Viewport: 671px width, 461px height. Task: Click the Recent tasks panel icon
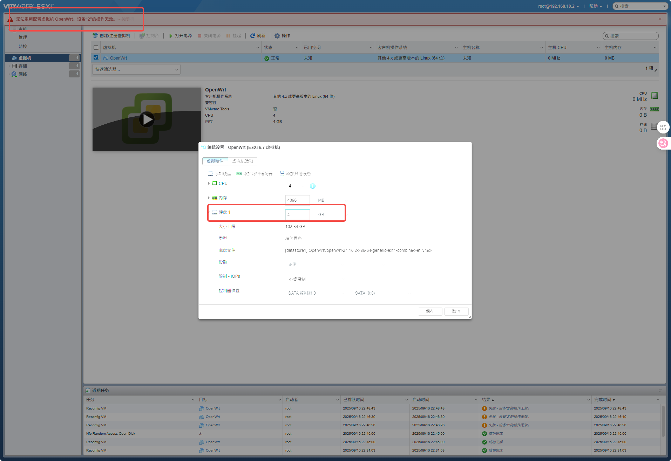tap(88, 390)
